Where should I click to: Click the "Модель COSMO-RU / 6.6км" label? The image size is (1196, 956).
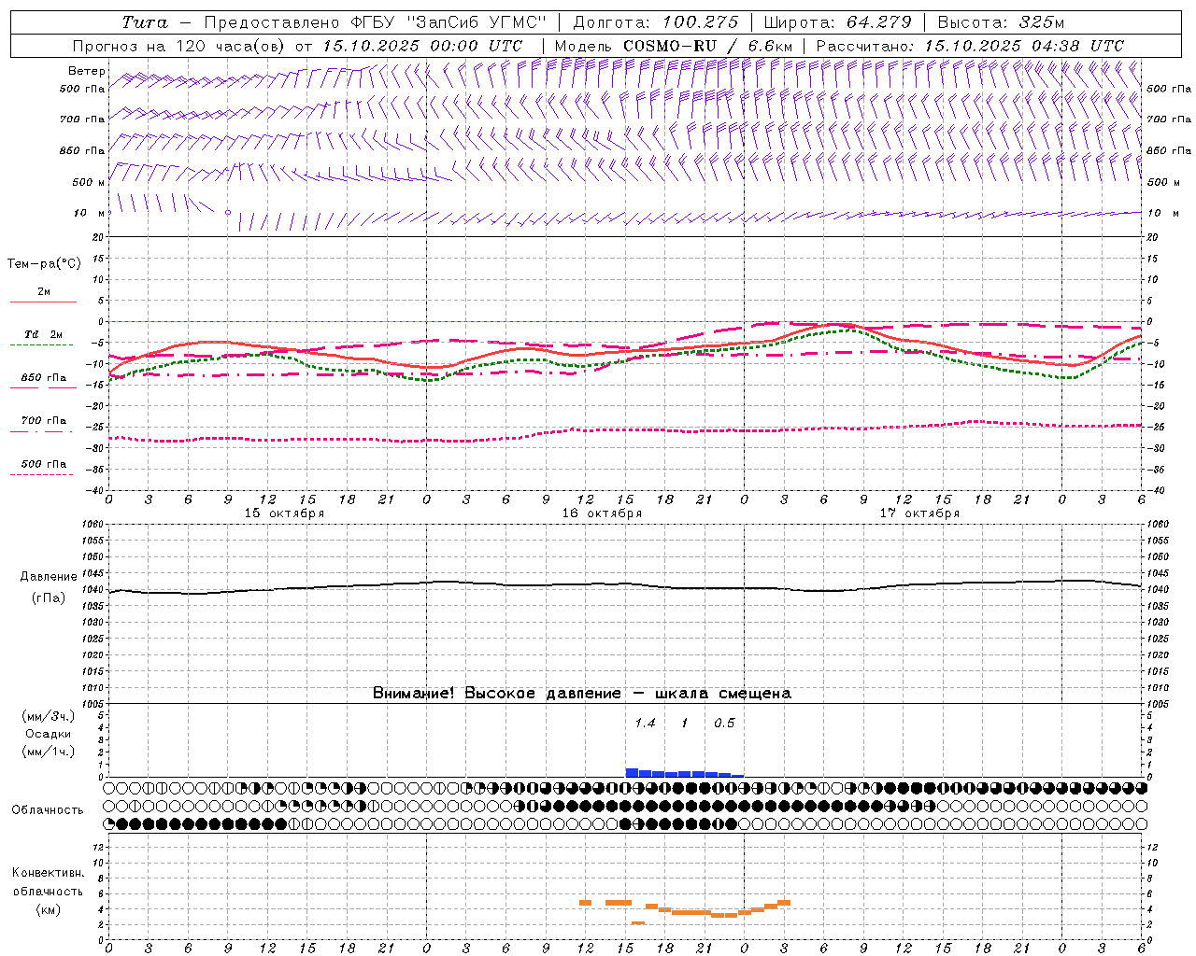coord(673,46)
